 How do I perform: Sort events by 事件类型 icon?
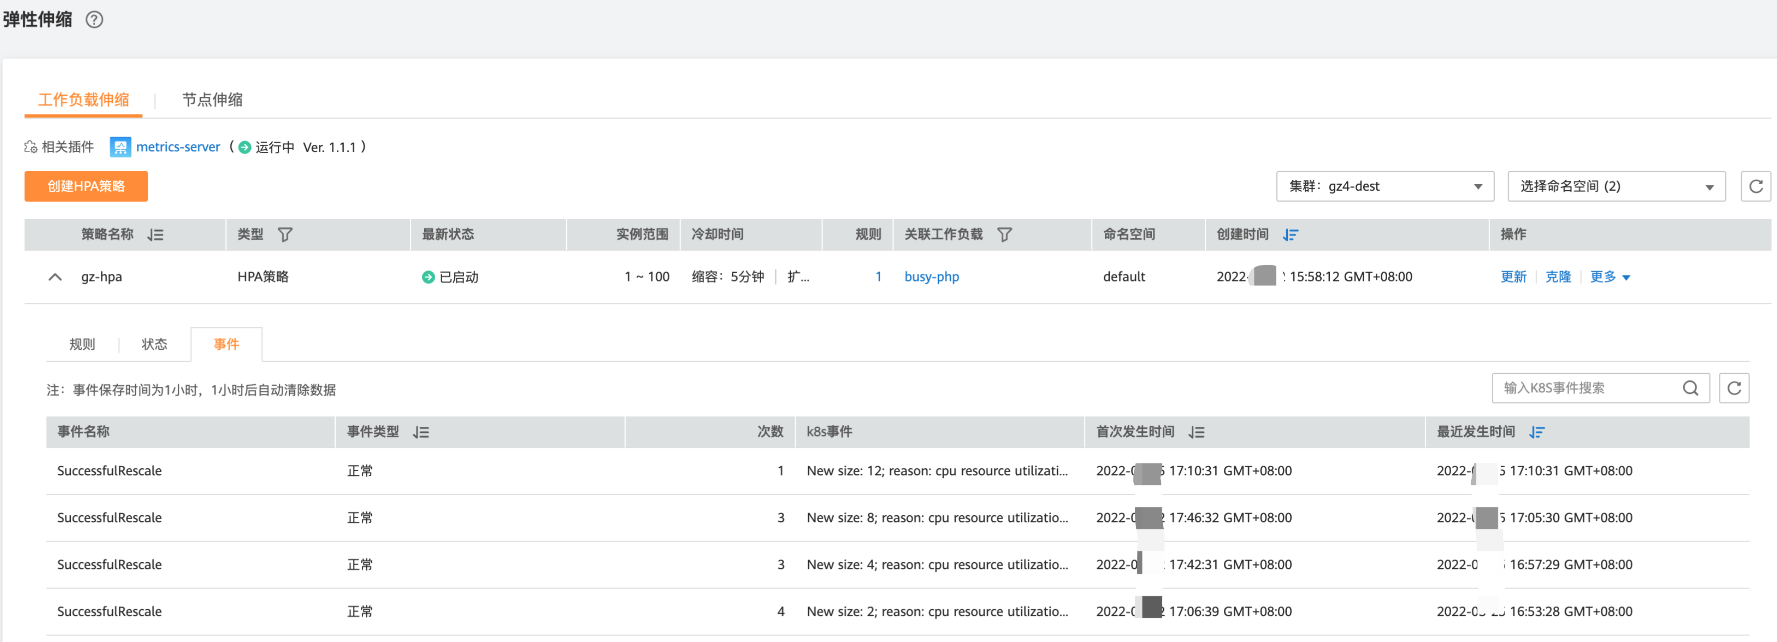(421, 433)
